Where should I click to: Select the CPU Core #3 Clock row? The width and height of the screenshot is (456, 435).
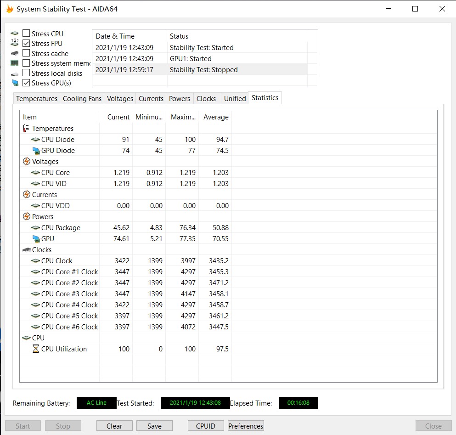(126, 294)
